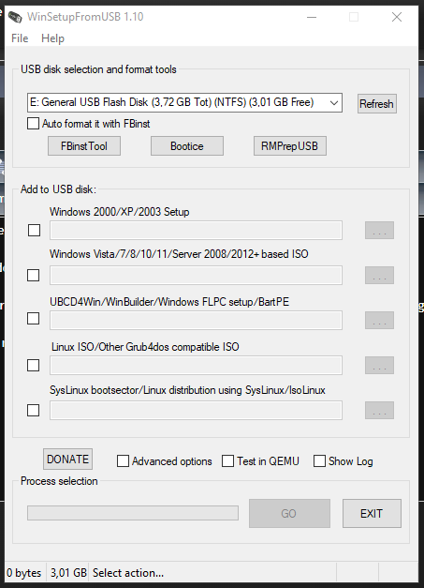Click the Refresh button

(377, 103)
